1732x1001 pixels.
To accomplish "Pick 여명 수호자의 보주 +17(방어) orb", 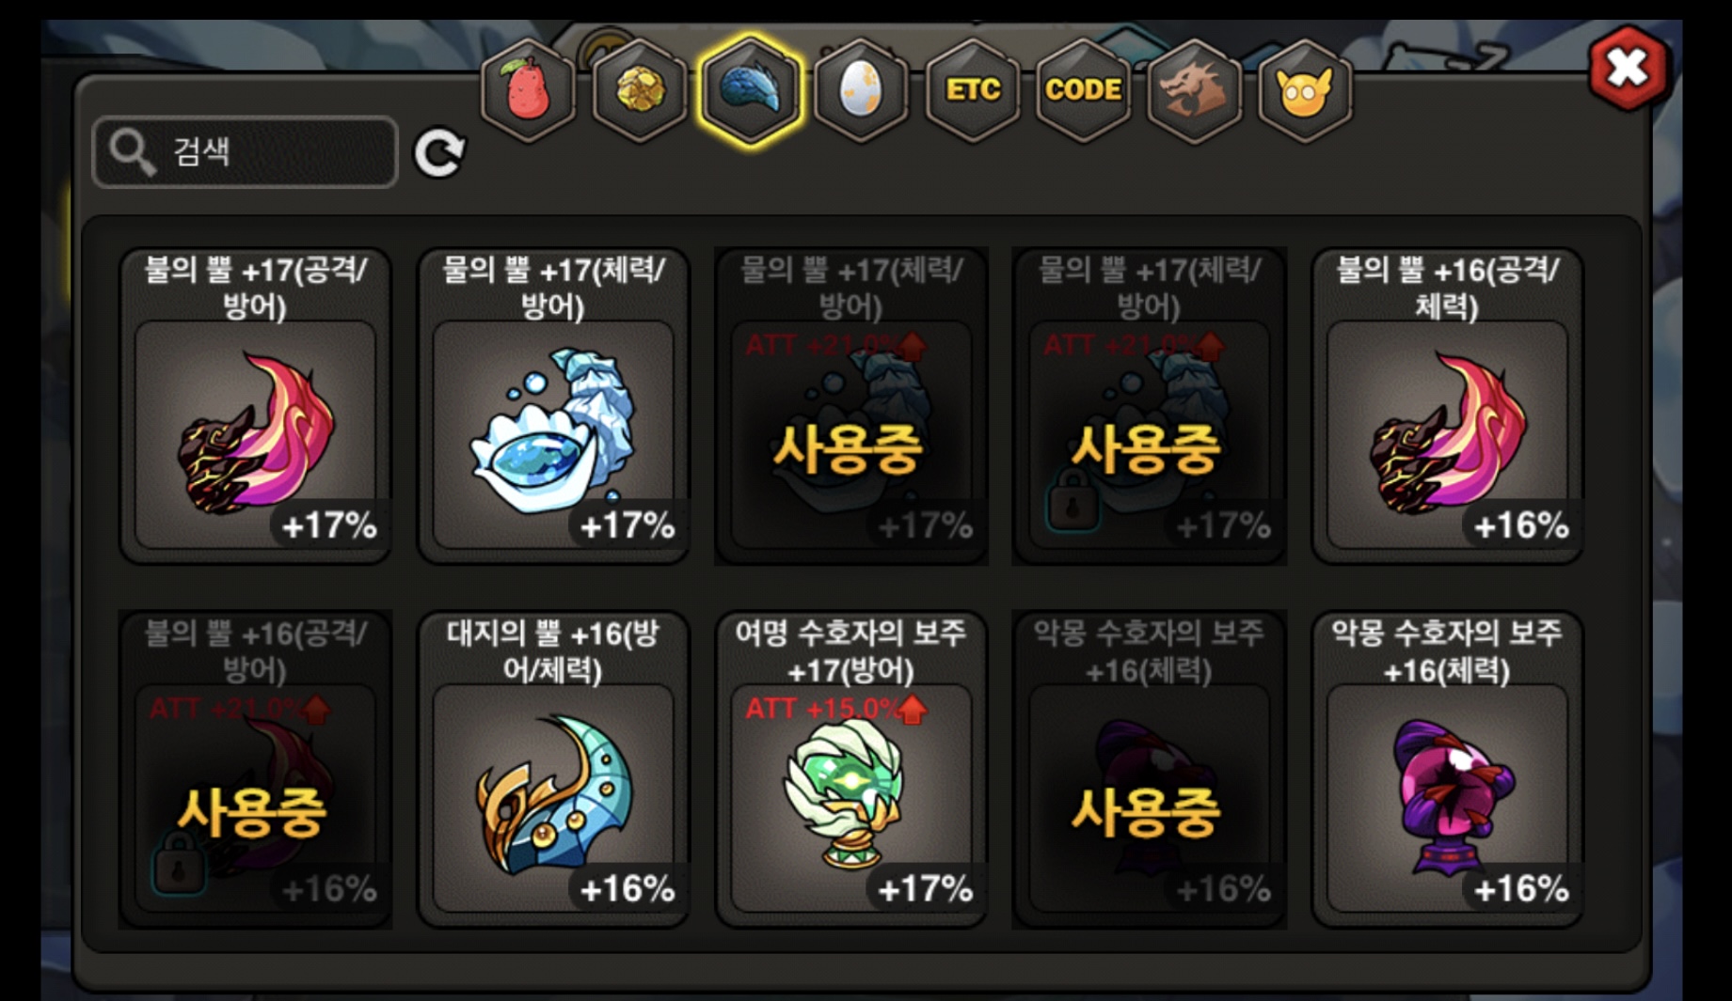I will tap(851, 770).
